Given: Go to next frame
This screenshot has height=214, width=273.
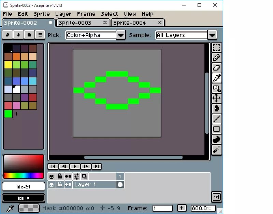Looking at the screenshot, I should [86, 166].
